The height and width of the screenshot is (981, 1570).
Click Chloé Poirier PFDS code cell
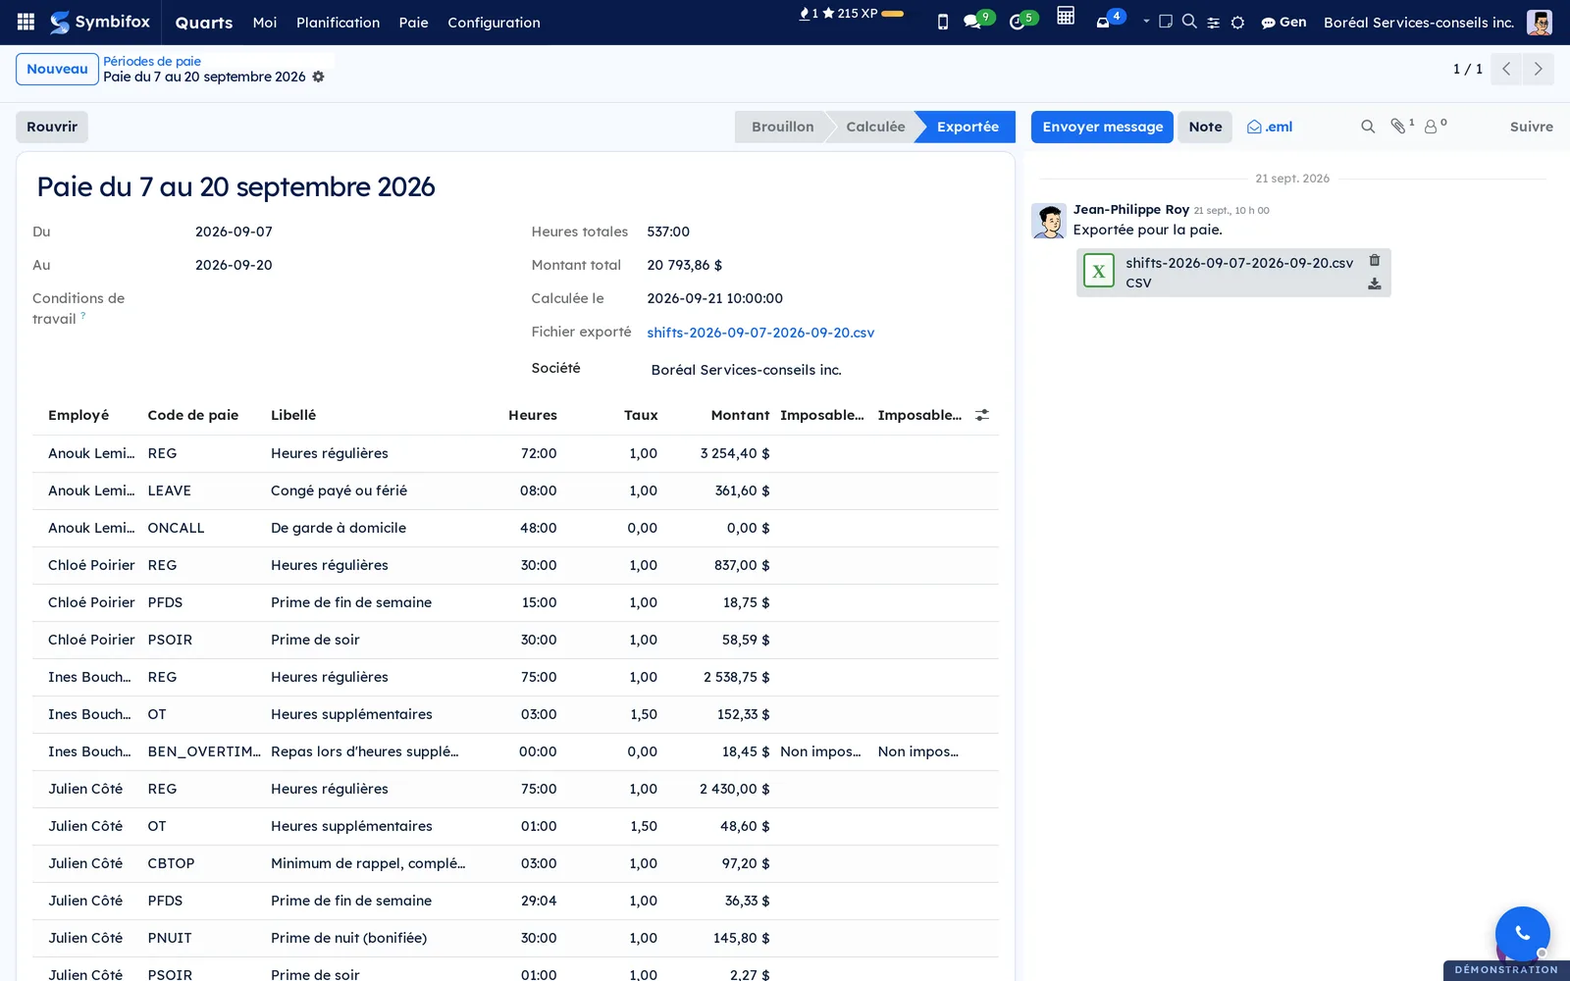point(165,602)
